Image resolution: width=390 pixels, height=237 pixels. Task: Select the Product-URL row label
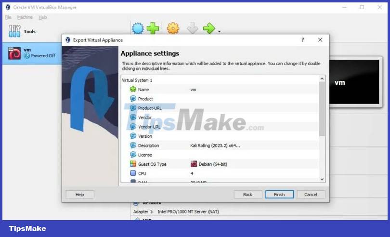150,108
